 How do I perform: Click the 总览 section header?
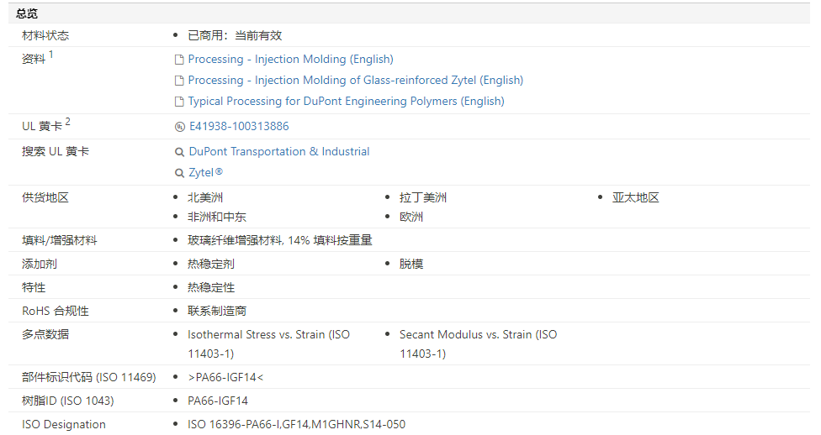pyautogui.click(x=27, y=13)
